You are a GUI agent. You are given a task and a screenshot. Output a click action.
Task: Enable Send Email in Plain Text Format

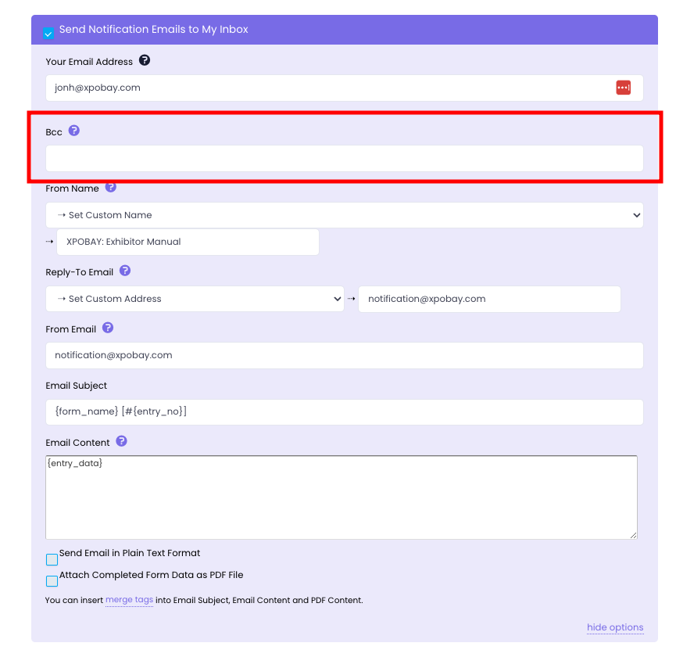pos(52,559)
